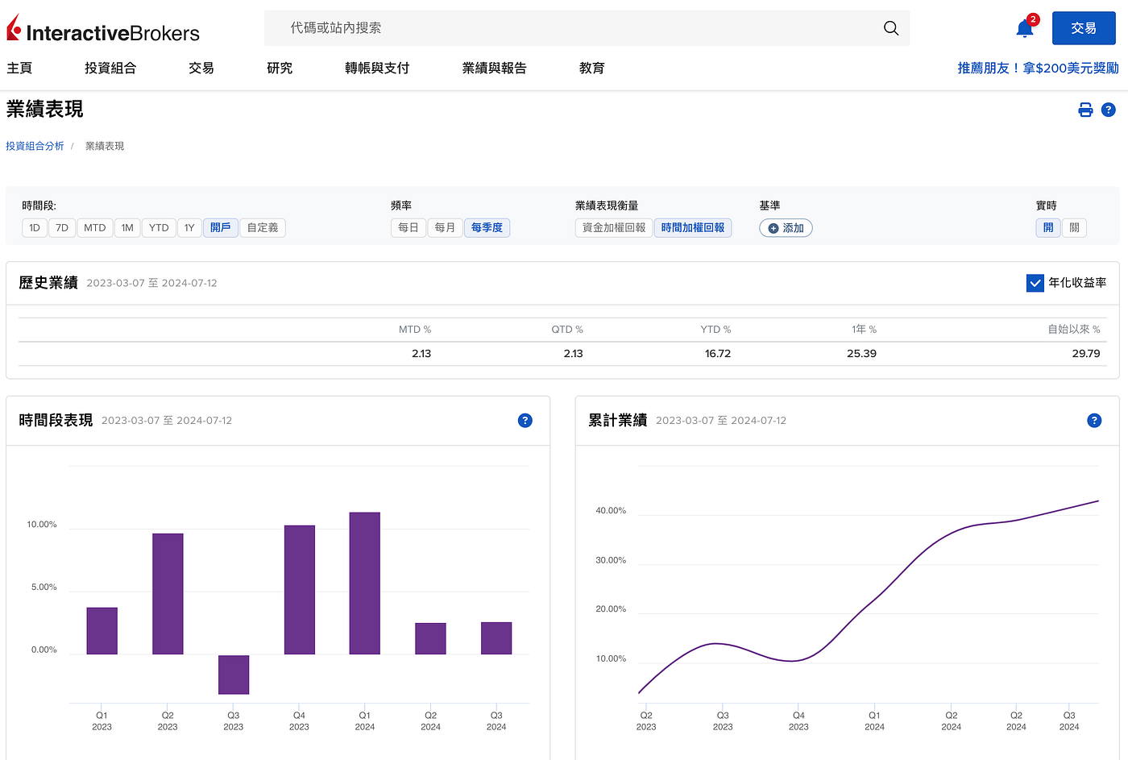
Task: Go to 投資組合分析 breadcrumb link
Action: (35, 146)
